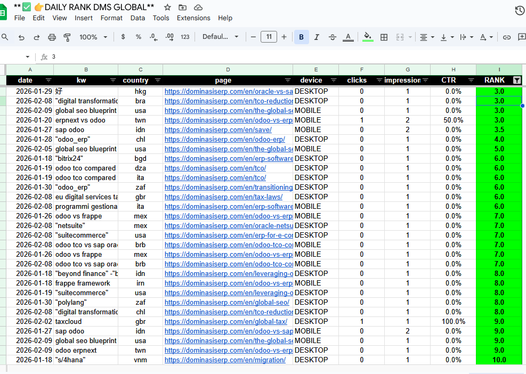Screen dimensions: 526x374
Task: Format as percent
Action: 138,37
